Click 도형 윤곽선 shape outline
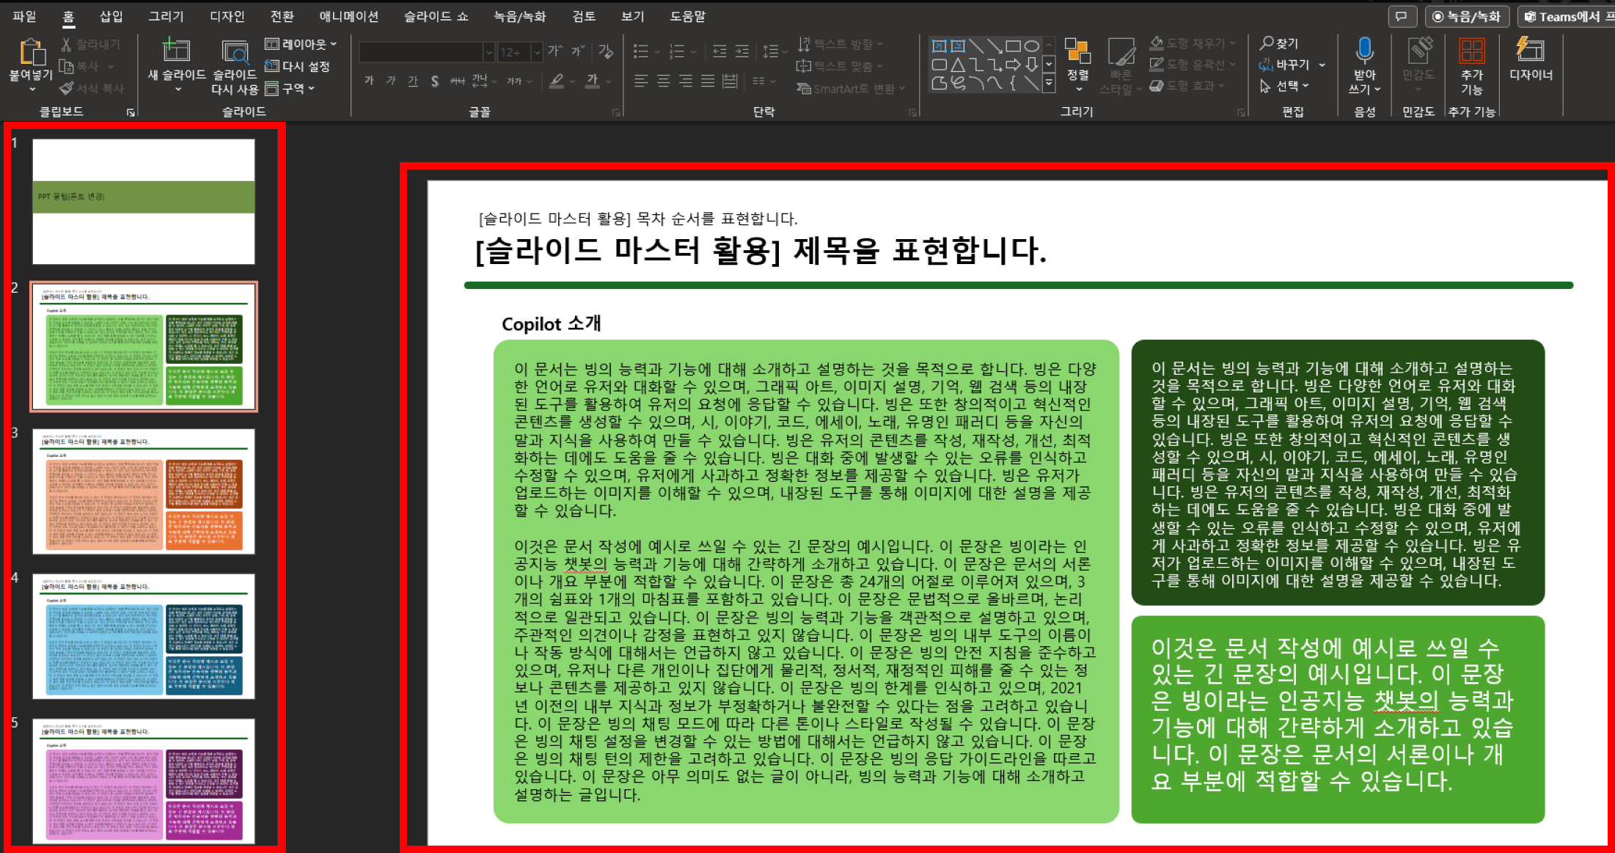This screenshot has width=1615, height=853. (x=1193, y=65)
